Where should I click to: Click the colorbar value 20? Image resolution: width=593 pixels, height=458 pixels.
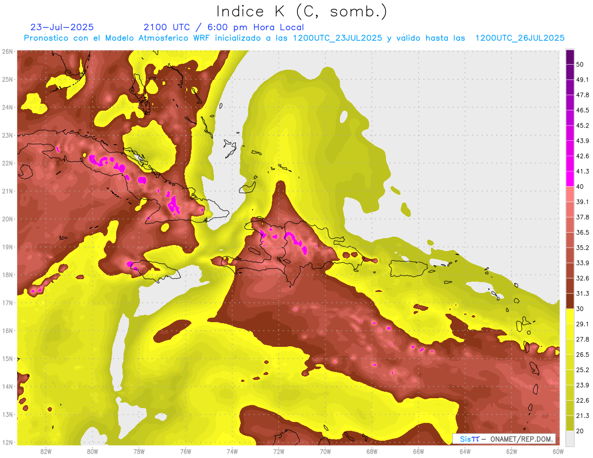tap(581, 431)
